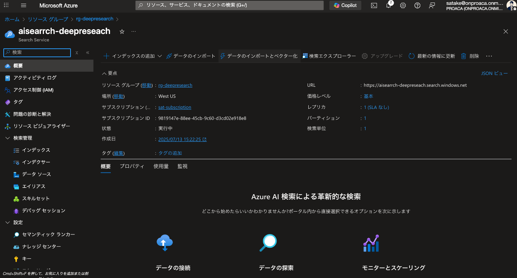Open sat-subscription link
Screen dimensions: 517x278
[x=175, y=107]
